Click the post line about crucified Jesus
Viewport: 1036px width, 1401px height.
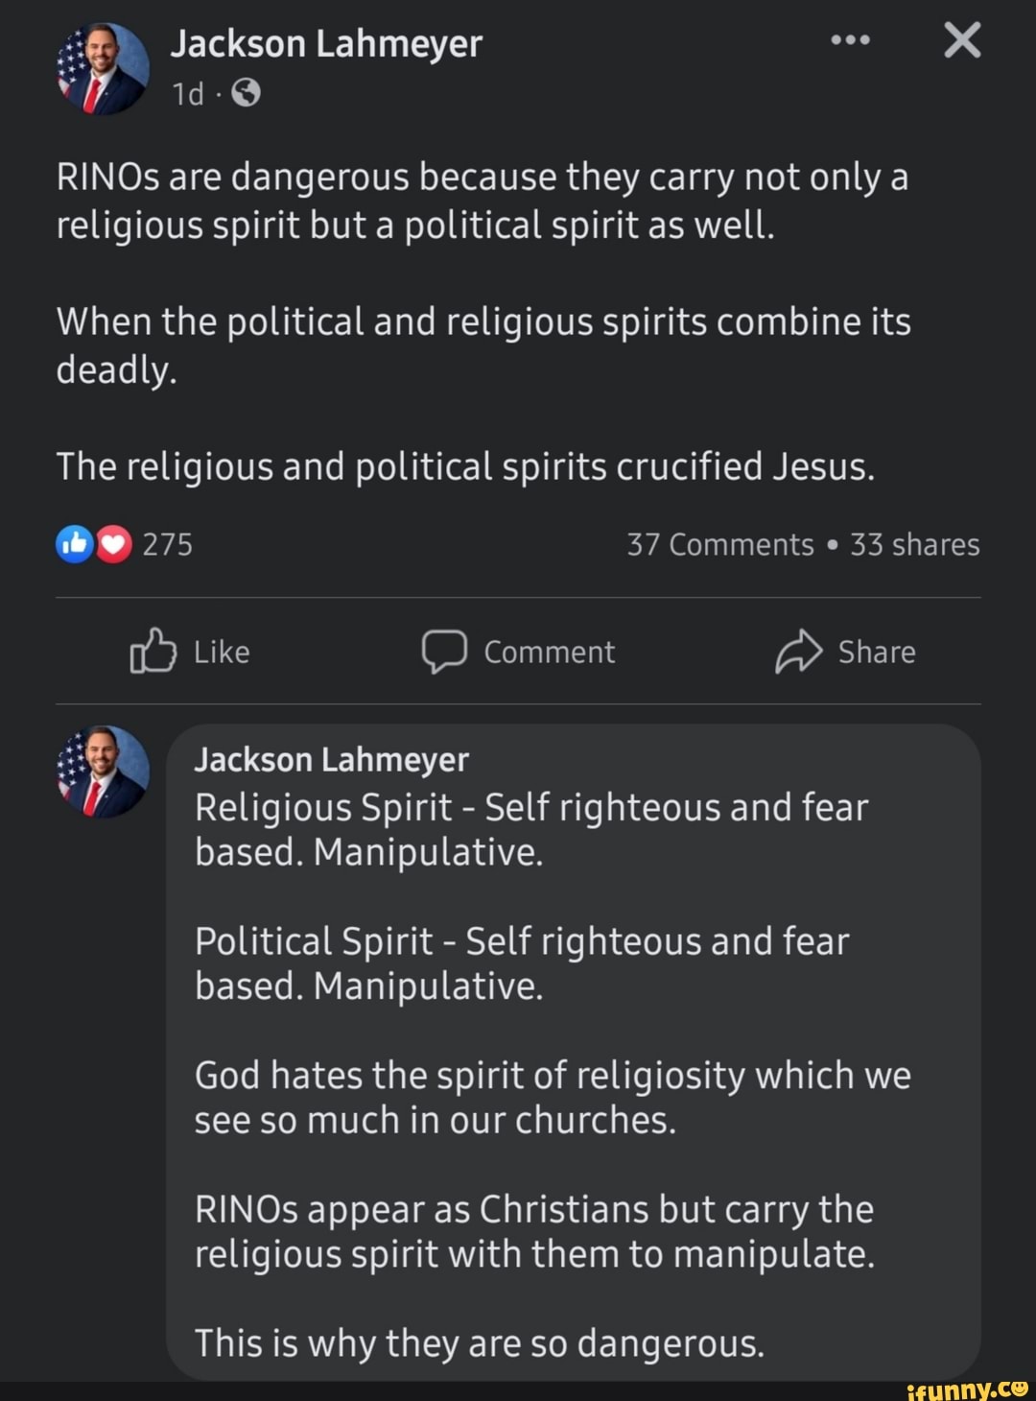465,466
